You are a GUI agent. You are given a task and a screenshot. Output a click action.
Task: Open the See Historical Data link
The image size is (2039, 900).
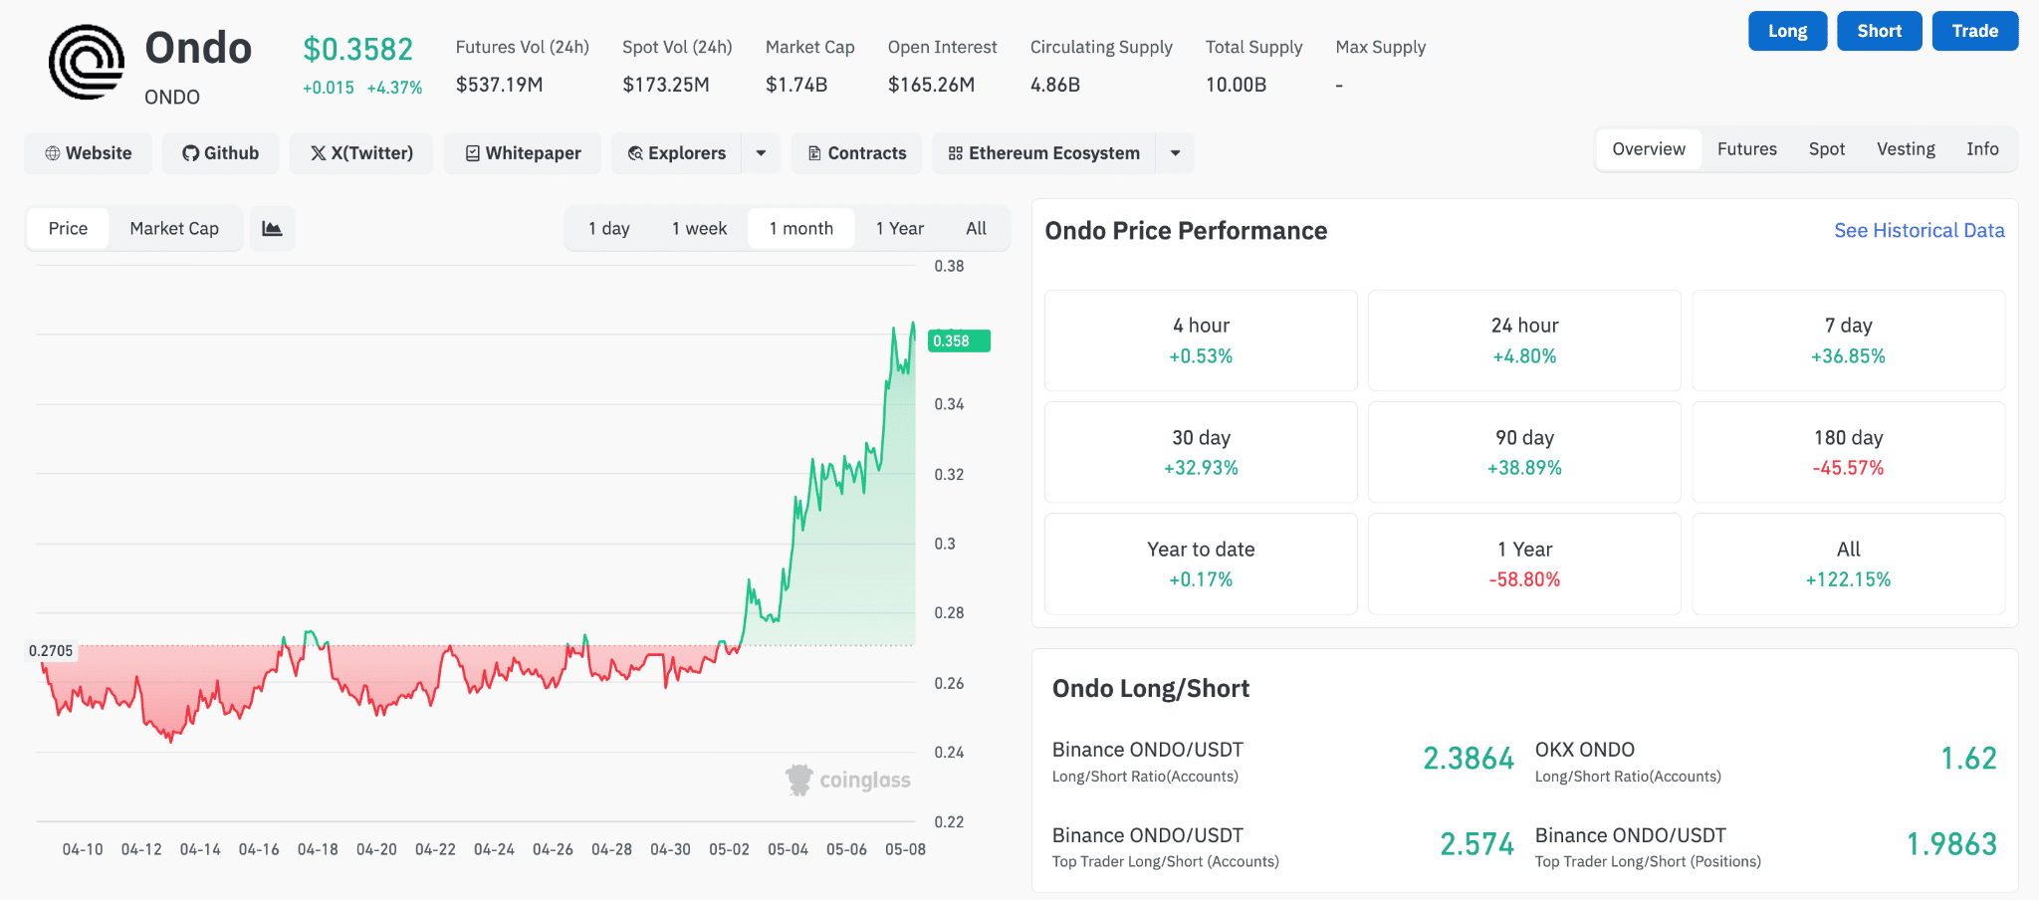tap(1920, 231)
